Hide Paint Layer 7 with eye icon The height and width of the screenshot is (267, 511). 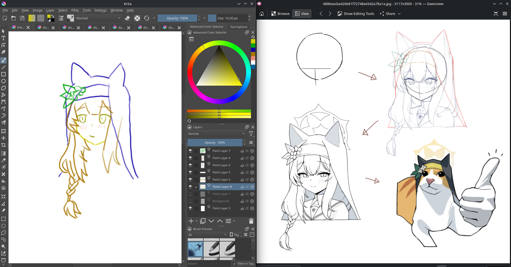tap(190, 151)
